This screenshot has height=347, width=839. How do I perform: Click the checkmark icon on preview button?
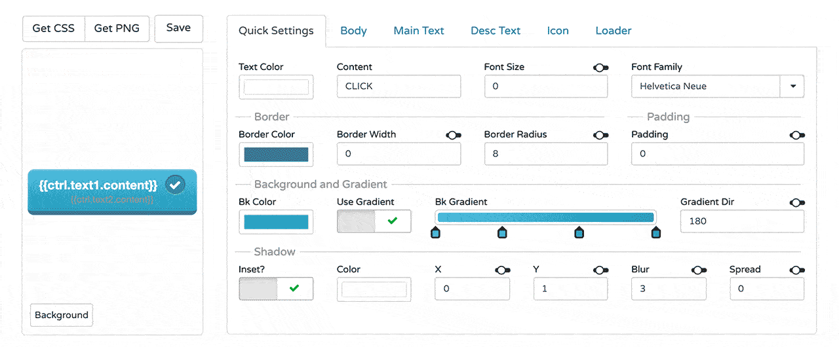pos(175,185)
